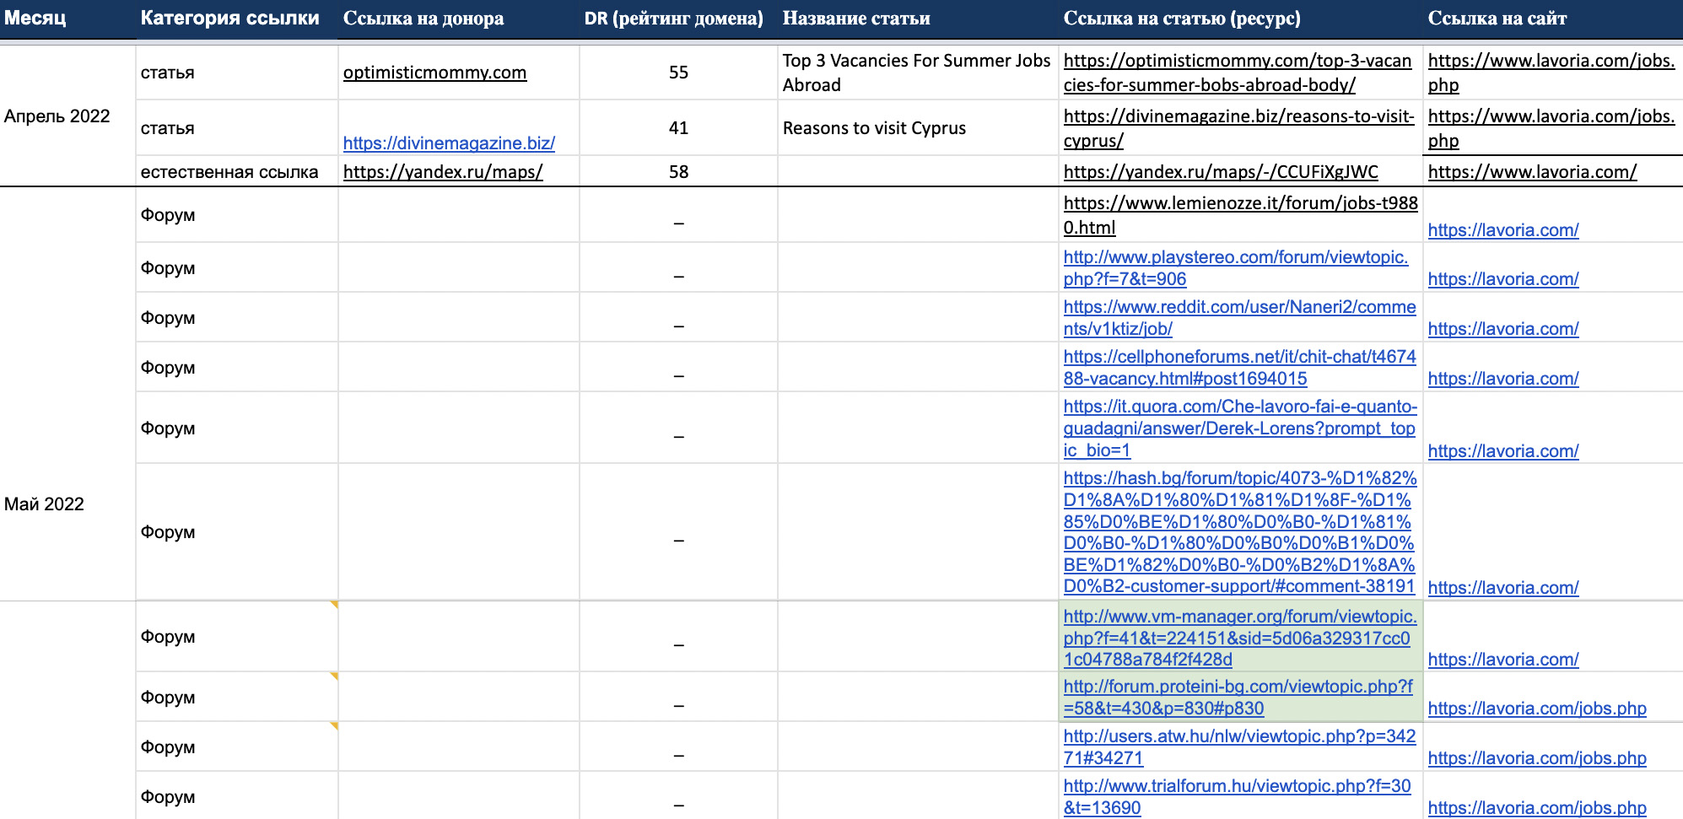The height and width of the screenshot is (819, 1683).
Task: Select the DR (рейтинг домена) header
Action: 678,19
